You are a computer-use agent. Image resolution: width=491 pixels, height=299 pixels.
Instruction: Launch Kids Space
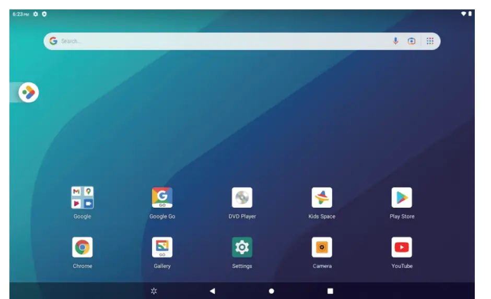click(322, 198)
